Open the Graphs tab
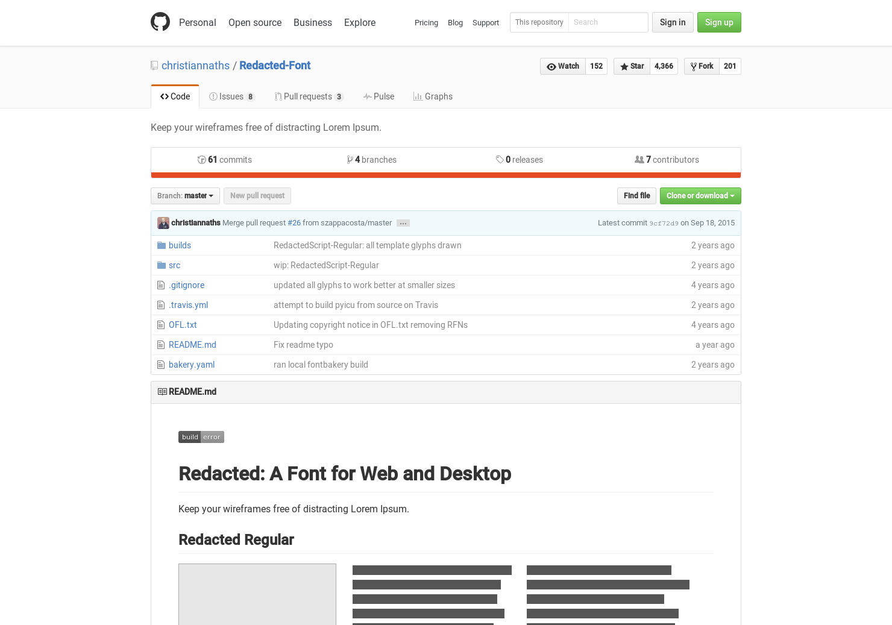The image size is (892, 625). click(x=433, y=96)
